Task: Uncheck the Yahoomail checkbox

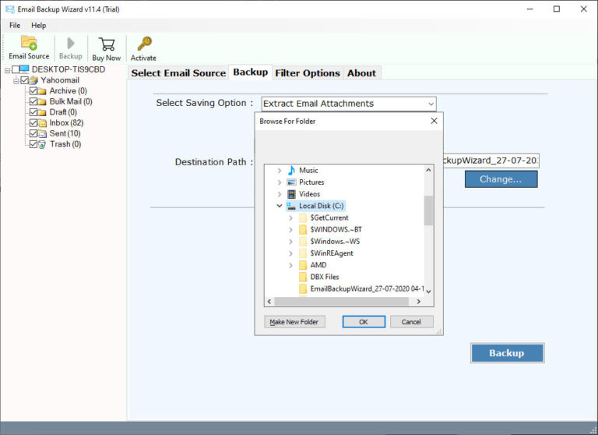Action: [x=25, y=80]
